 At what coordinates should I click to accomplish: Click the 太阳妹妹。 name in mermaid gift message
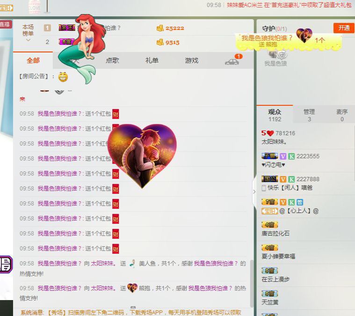click(x=104, y=264)
